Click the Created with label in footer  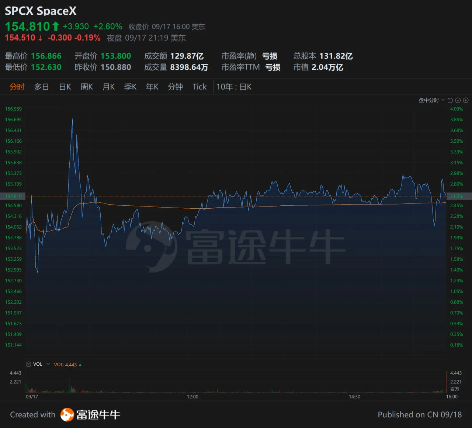33,415
